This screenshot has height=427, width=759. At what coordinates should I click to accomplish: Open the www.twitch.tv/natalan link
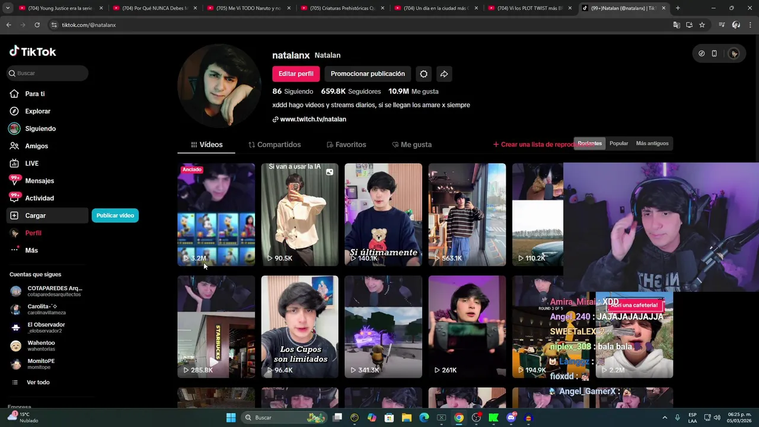[x=309, y=119]
